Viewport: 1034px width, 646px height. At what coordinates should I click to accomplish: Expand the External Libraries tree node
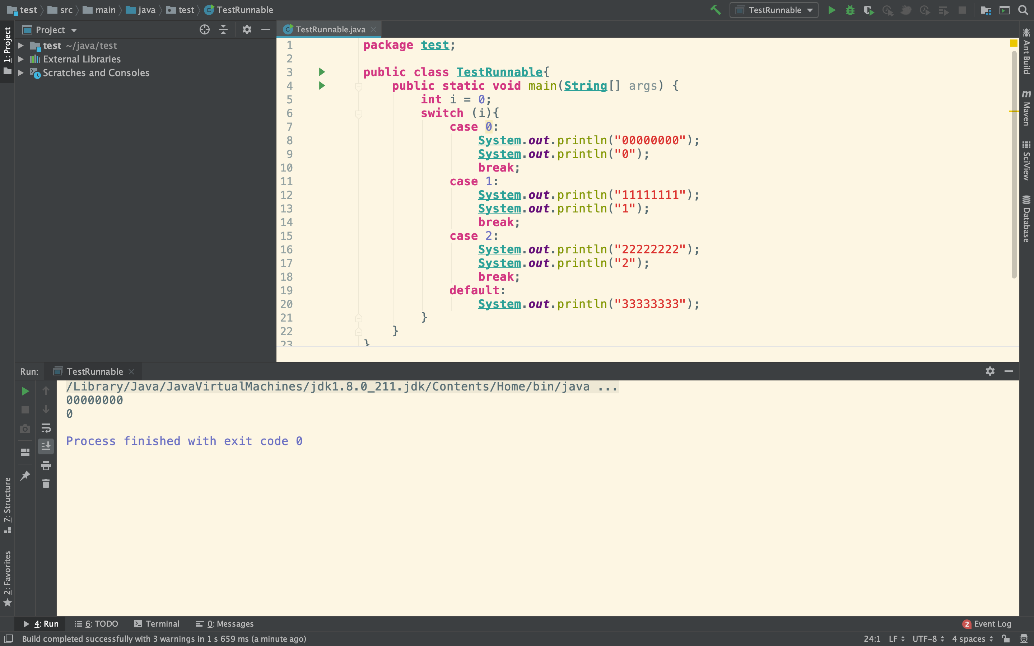(x=20, y=59)
